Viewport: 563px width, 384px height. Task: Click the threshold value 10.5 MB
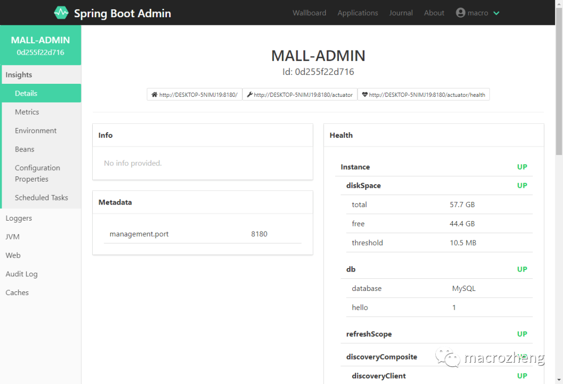point(463,243)
